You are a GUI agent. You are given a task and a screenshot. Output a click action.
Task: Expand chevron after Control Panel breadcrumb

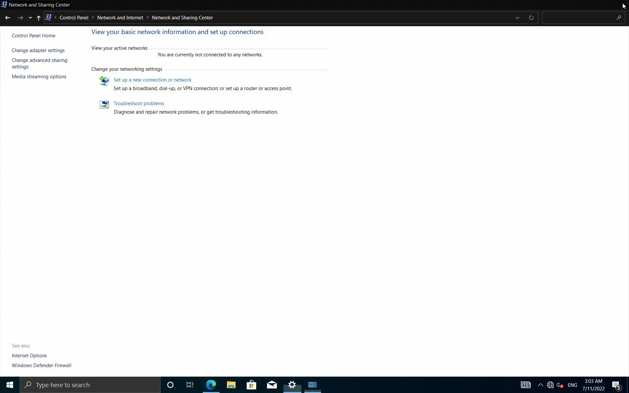93,18
